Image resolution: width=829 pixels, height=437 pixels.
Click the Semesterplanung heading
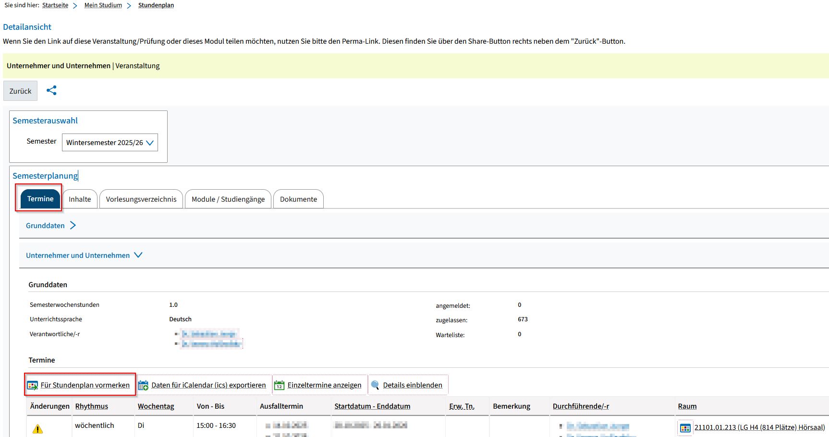pyautogui.click(x=45, y=176)
